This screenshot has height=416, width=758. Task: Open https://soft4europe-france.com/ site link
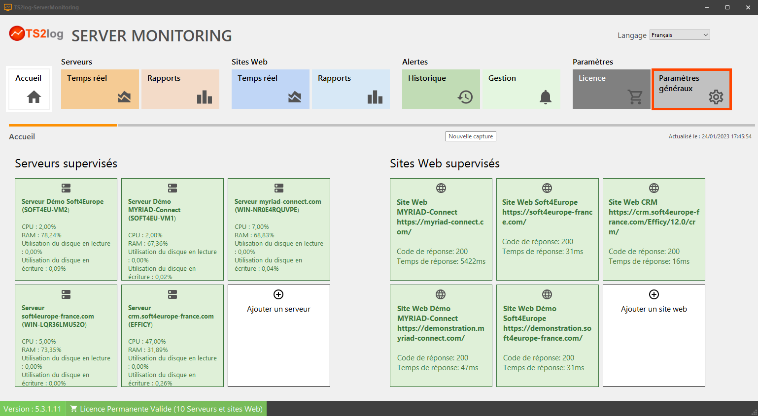tap(547, 217)
